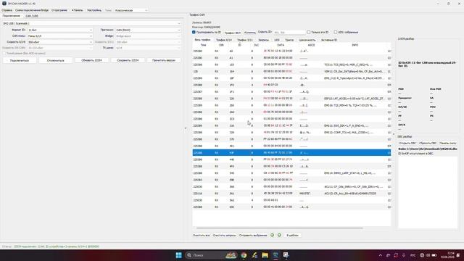Viewport: 464px width, 261px height.
Task: Click the clear requests button
Action: pos(224,236)
